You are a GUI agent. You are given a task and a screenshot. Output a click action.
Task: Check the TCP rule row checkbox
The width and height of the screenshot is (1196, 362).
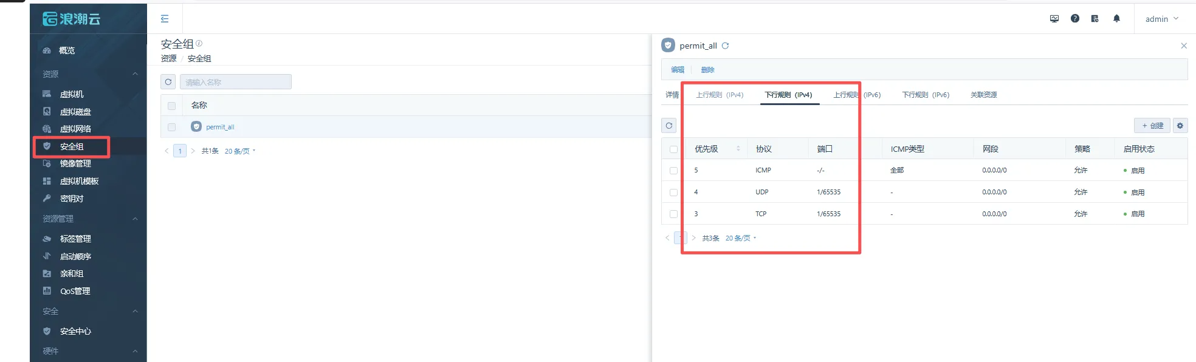coord(673,214)
